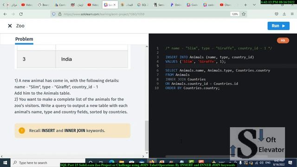The height and width of the screenshot is (167, 297).
Task: Place cursor on the ON Animals.country_id line
Action: 201,83
